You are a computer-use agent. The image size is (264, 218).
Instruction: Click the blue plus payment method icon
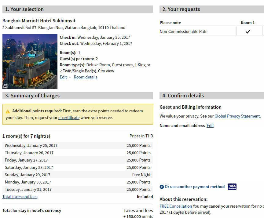tap(161, 187)
